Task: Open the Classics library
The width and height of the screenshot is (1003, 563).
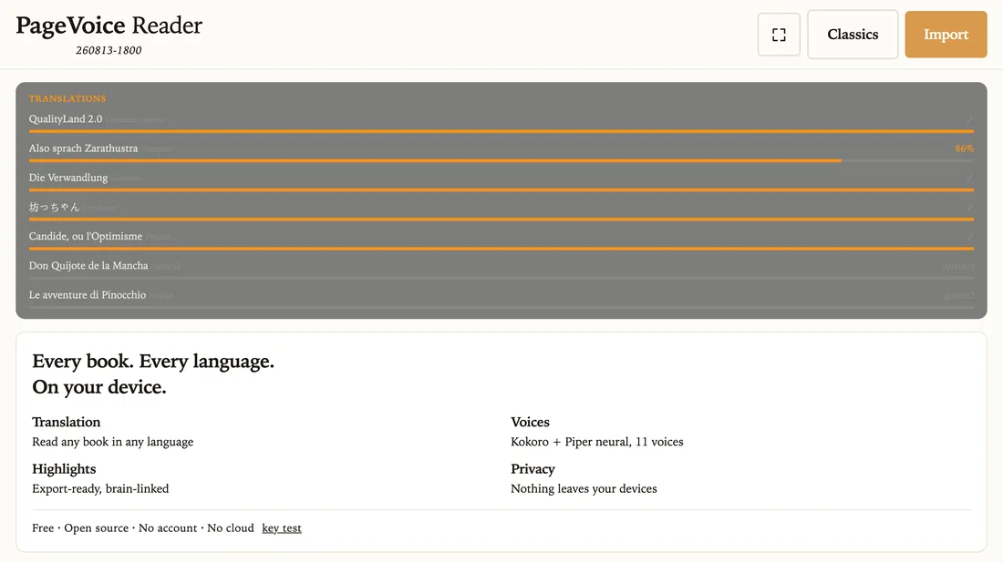Action: tap(852, 35)
